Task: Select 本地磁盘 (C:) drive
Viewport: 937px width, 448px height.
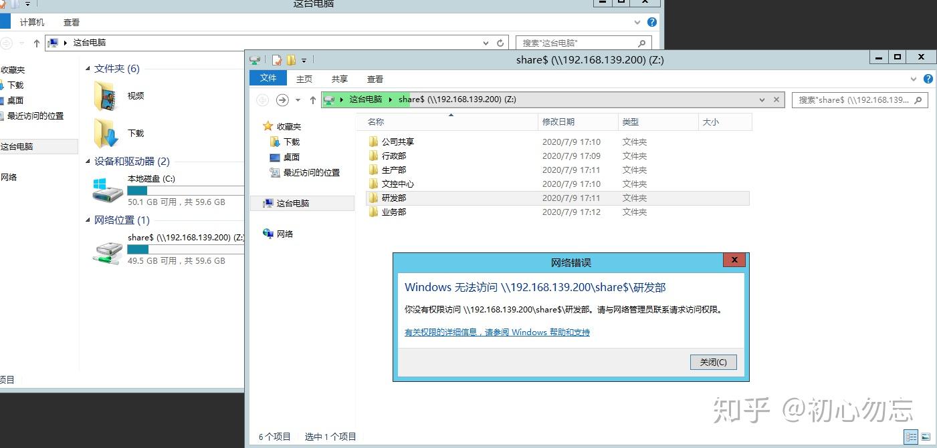Action: point(169,190)
